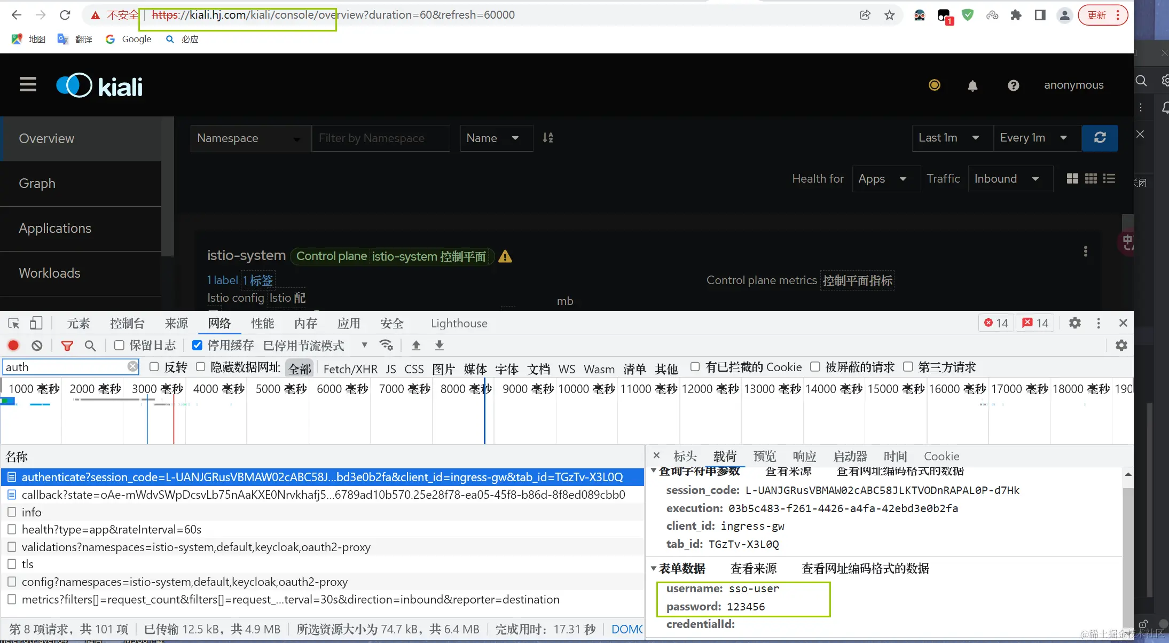Image resolution: width=1169 pixels, height=643 pixels.
Task: Switch to the Console (控制台) DevTools tab
Action: click(x=127, y=323)
